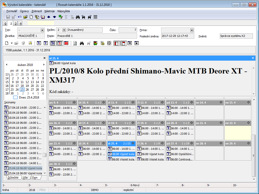
Task: Switch to form tab 3
Action: [15, 23]
